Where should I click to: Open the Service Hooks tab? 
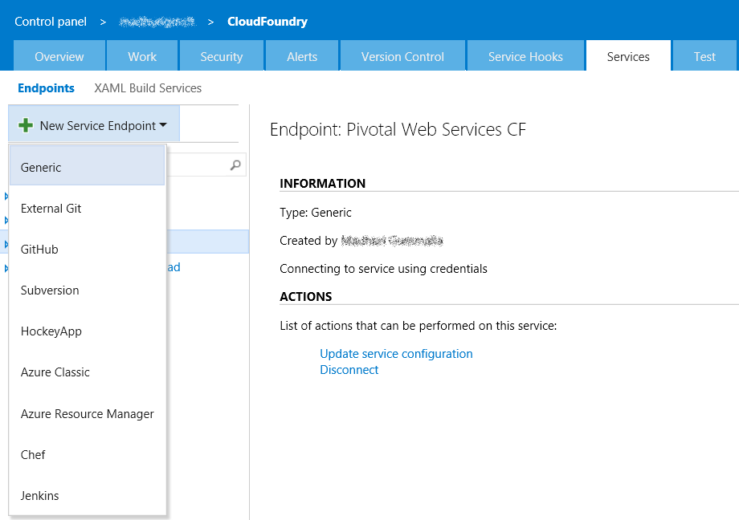(525, 56)
